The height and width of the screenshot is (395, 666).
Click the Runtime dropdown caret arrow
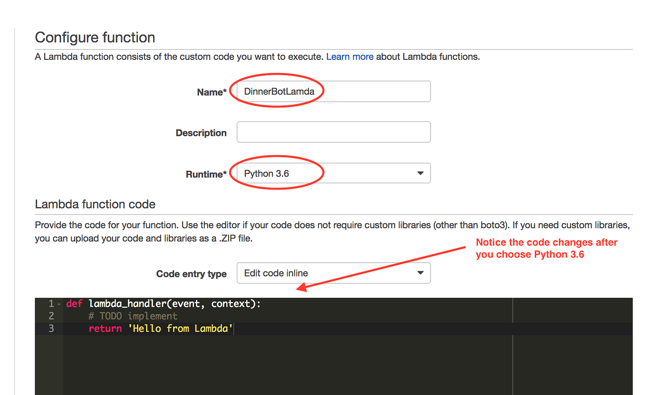420,173
